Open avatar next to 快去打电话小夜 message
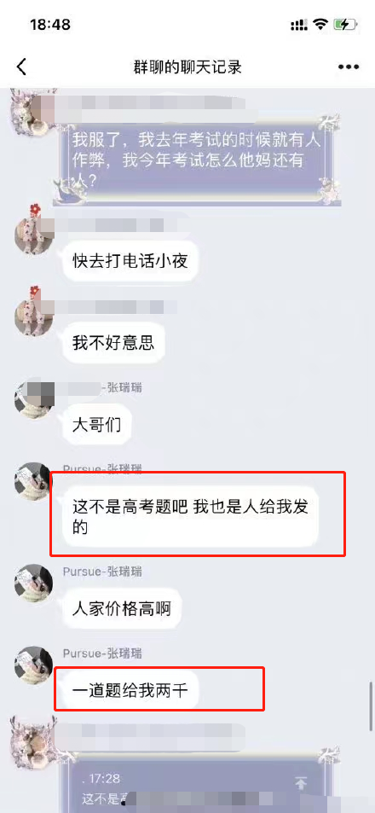Image resolution: width=375 pixels, height=813 pixels. [x=34, y=232]
